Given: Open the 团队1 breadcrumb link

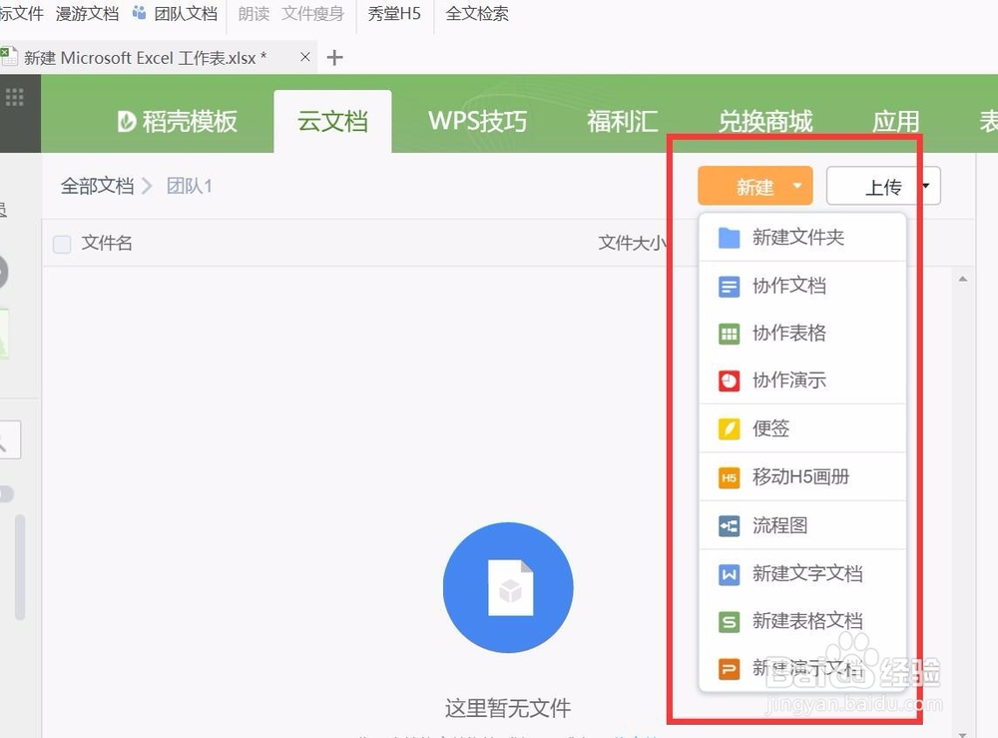Looking at the screenshot, I should pyautogui.click(x=190, y=186).
